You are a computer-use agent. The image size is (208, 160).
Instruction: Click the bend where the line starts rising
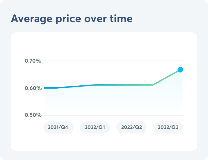pyautogui.click(x=153, y=85)
